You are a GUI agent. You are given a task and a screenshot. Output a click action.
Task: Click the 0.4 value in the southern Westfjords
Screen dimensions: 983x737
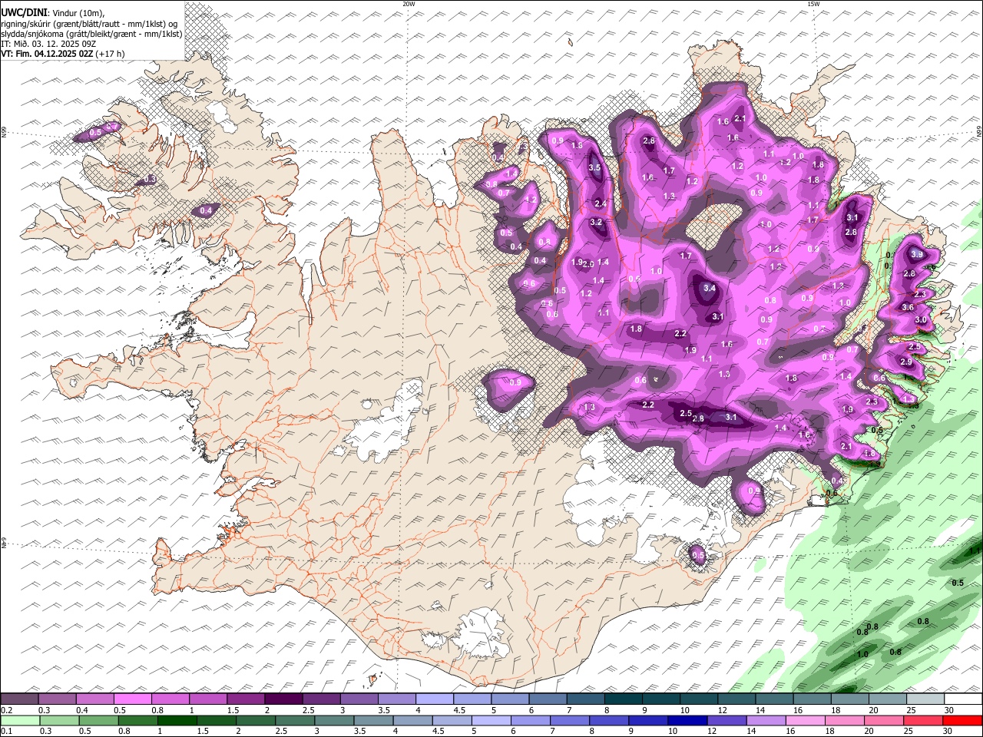pyautogui.click(x=206, y=210)
